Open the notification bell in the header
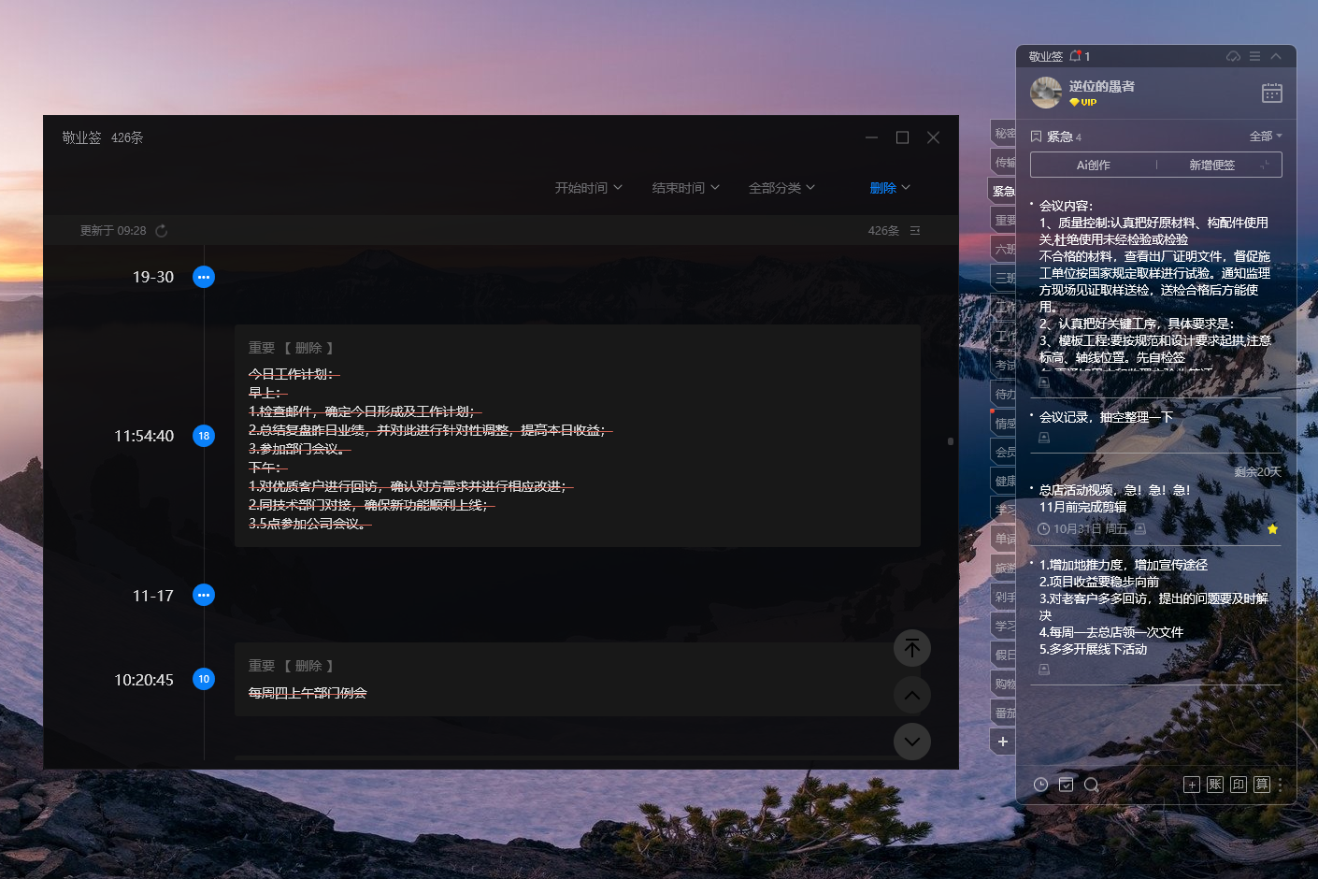 pyautogui.click(x=1075, y=57)
